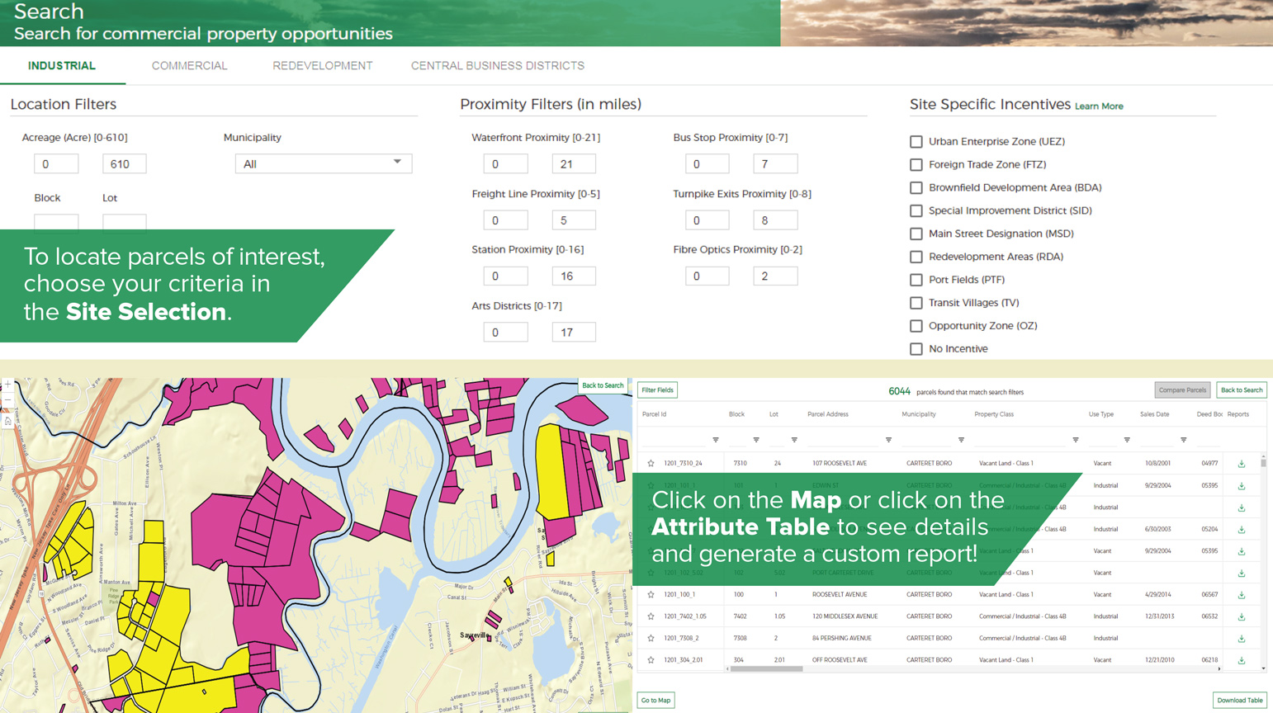Open the Parcel Address column filter icon
The width and height of the screenshot is (1273, 713).
[888, 440]
